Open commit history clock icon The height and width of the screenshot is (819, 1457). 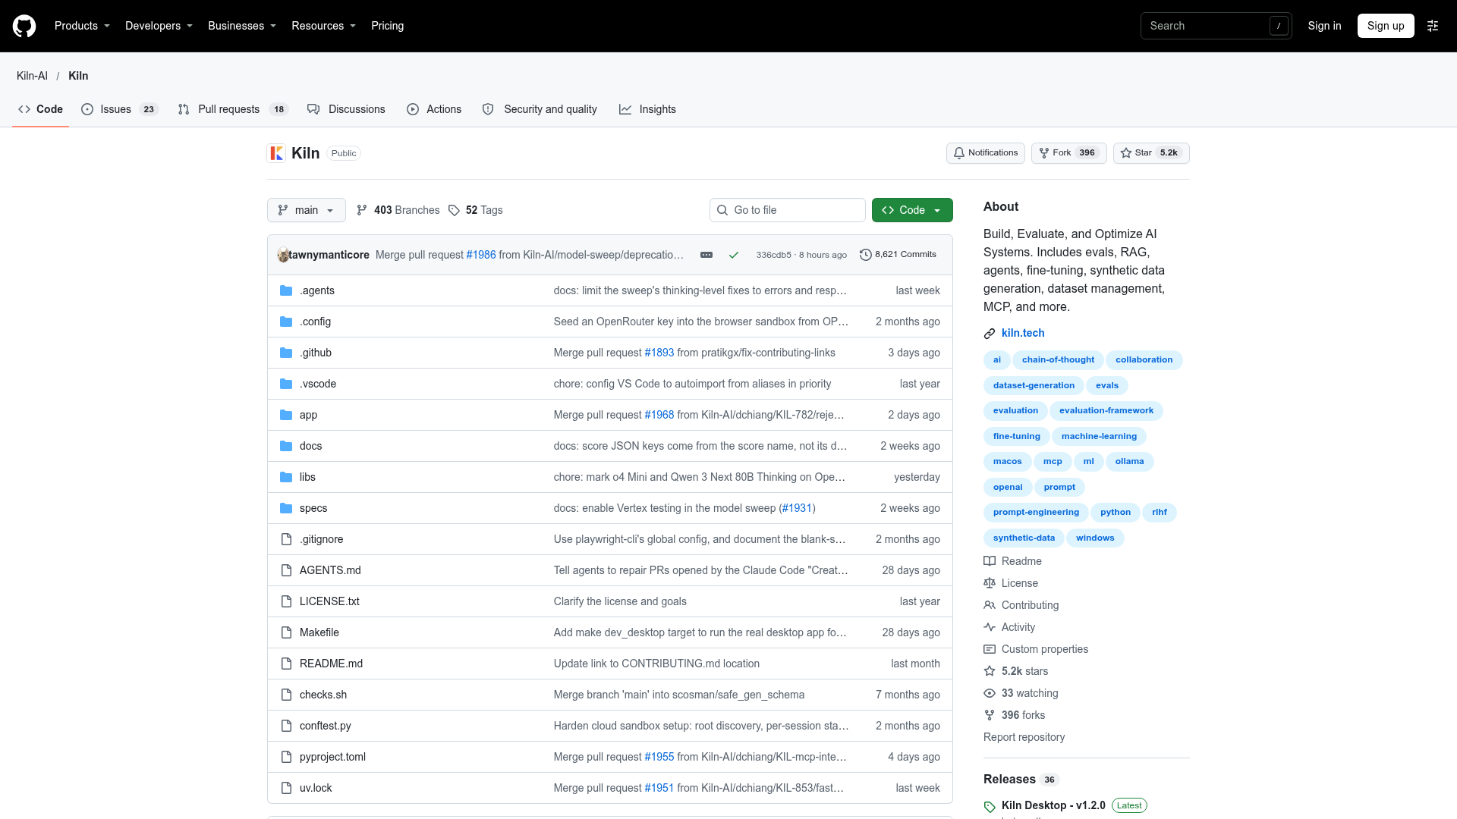coord(865,255)
